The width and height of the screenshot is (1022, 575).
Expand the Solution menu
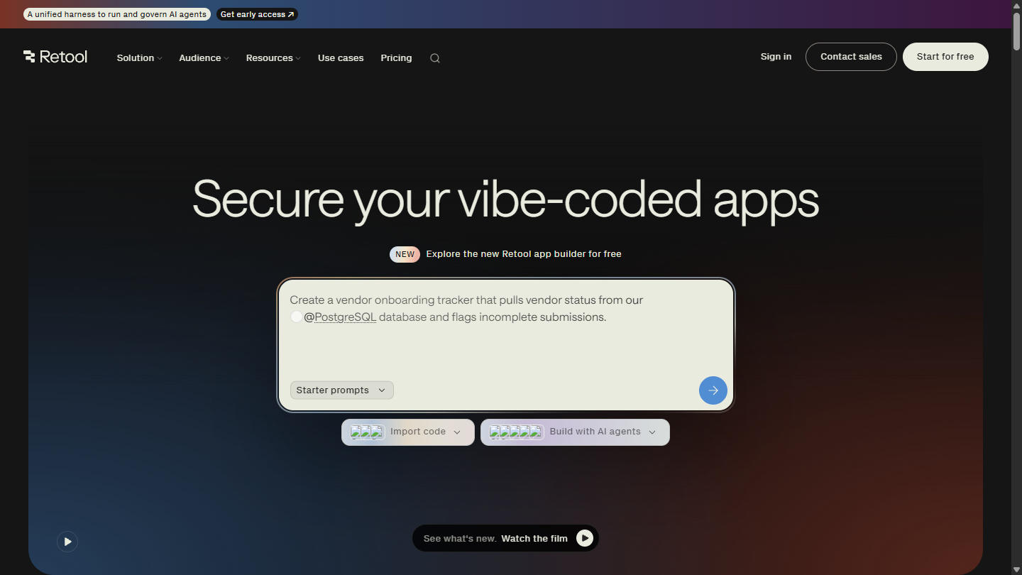click(139, 58)
